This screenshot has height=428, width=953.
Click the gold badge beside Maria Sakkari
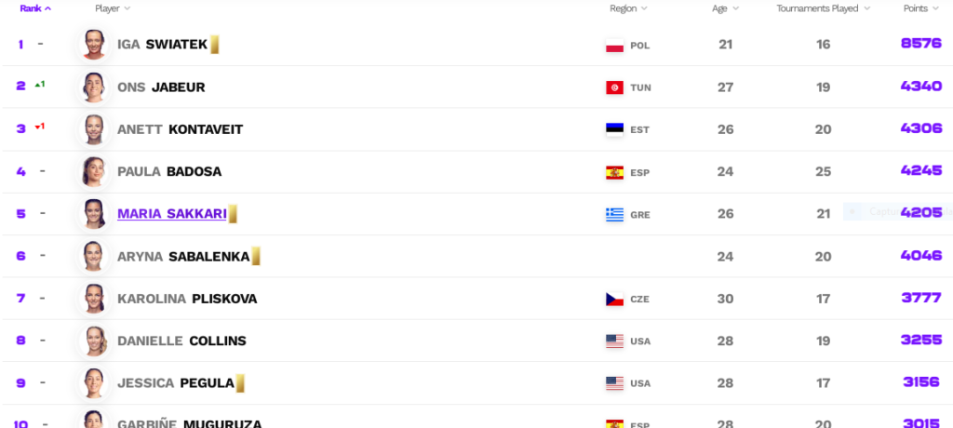(233, 214)
